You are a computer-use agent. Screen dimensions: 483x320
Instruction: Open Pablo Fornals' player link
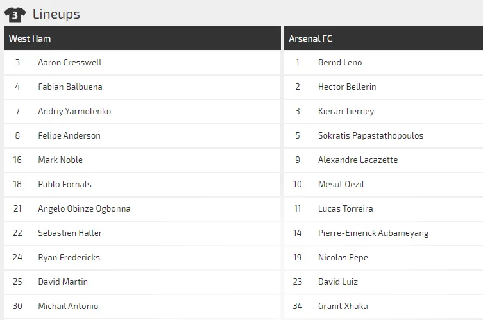tap(65, 184)
